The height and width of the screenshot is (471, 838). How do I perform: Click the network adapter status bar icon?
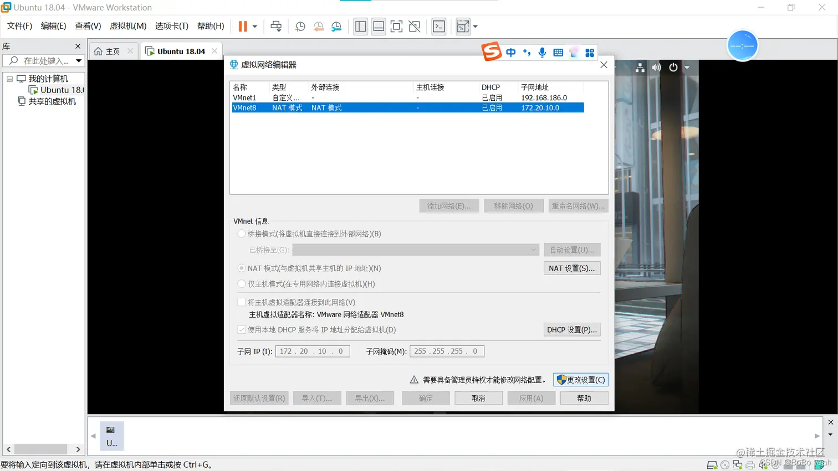[738, 465]
